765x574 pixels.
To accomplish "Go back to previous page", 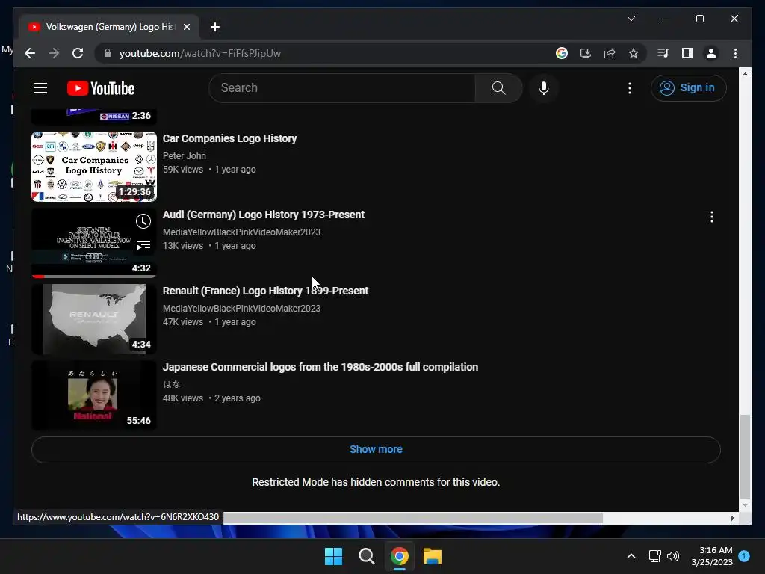I will pyautogui.click(x=30, y=53).
